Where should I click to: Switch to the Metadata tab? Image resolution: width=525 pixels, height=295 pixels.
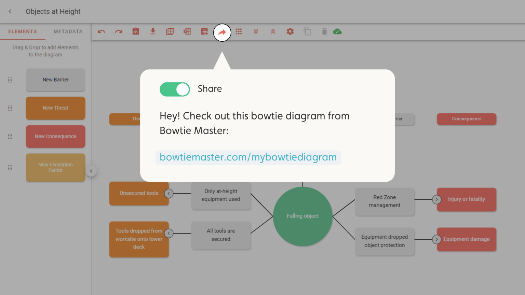coord(68,31)
